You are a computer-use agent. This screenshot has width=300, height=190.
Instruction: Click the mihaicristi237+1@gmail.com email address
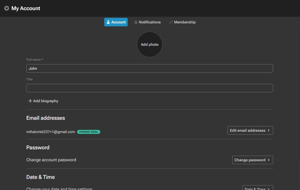point(51,132)
